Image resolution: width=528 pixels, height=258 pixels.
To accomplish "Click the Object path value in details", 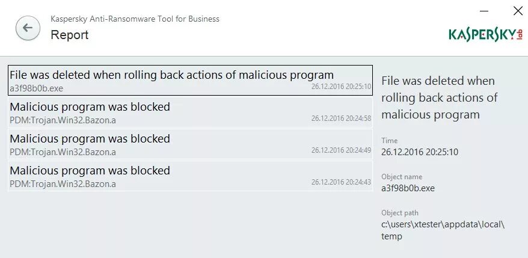I will pyautogui.click(x=443, y=230).
